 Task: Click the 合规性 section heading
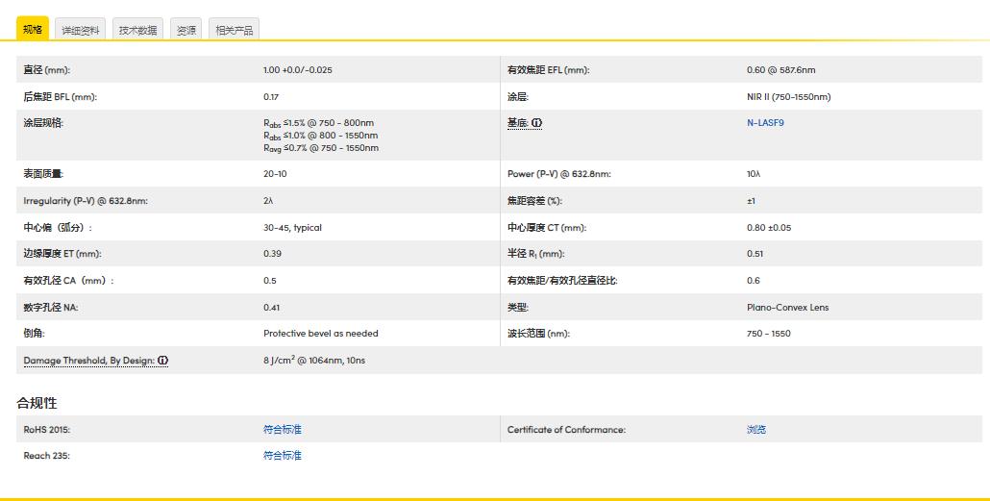(37, 402)
